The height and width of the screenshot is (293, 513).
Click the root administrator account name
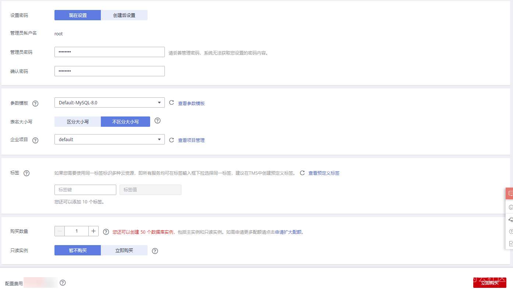[x=59, y=34]
